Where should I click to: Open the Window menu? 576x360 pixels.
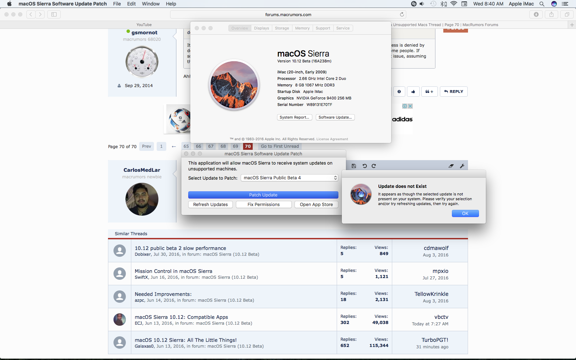point(151,4)
